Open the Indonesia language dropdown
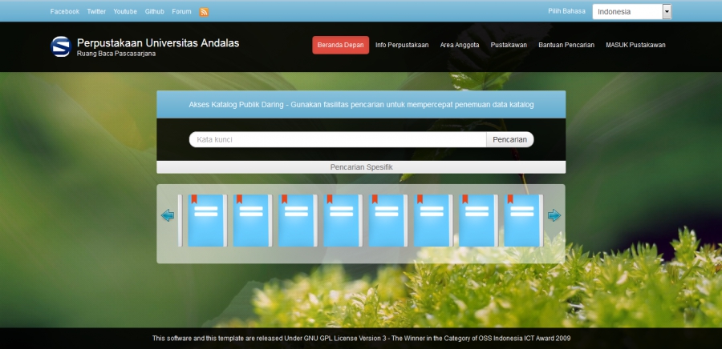 pos(632,12)
